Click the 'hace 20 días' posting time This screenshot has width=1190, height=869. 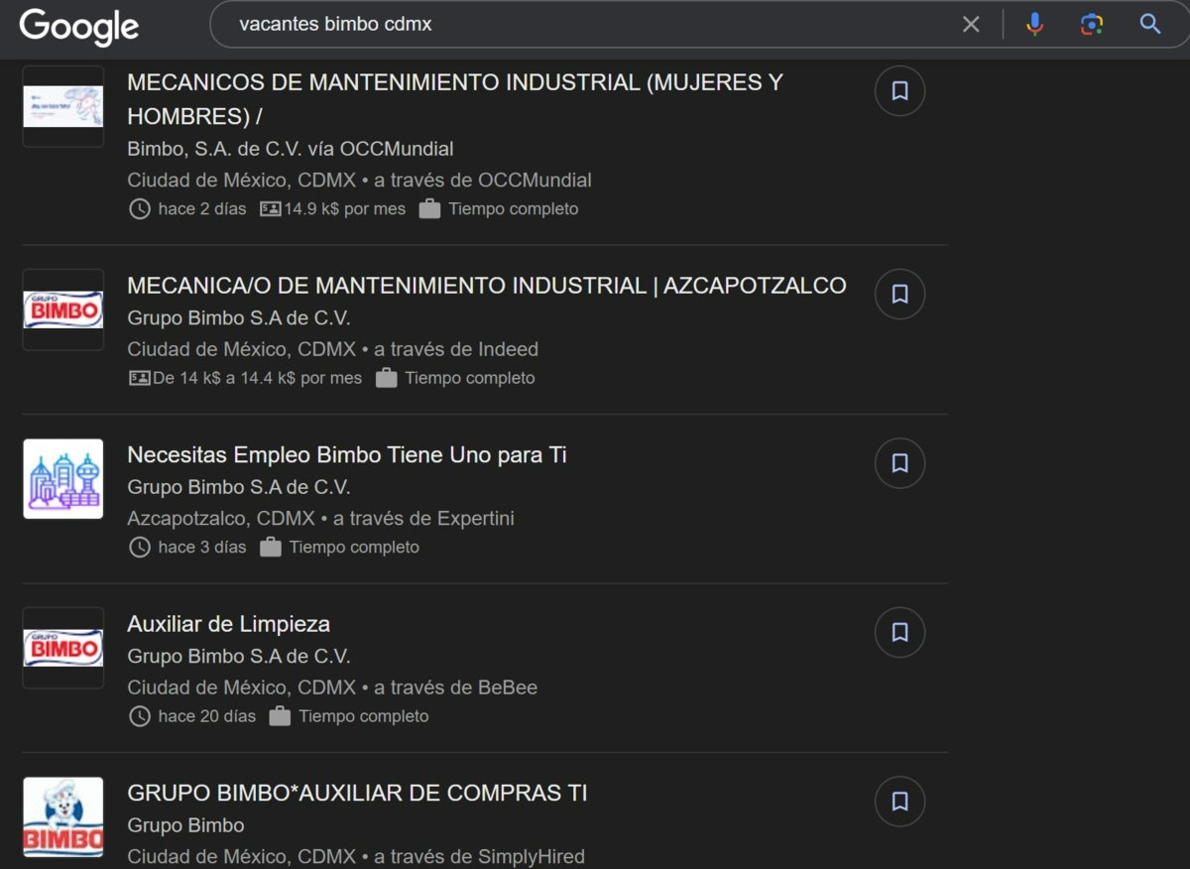207,716
